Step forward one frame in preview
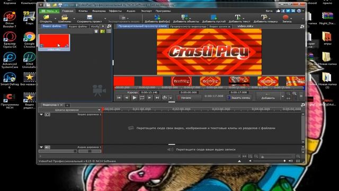This screenshot has height=191, width=339. (149, 98)
